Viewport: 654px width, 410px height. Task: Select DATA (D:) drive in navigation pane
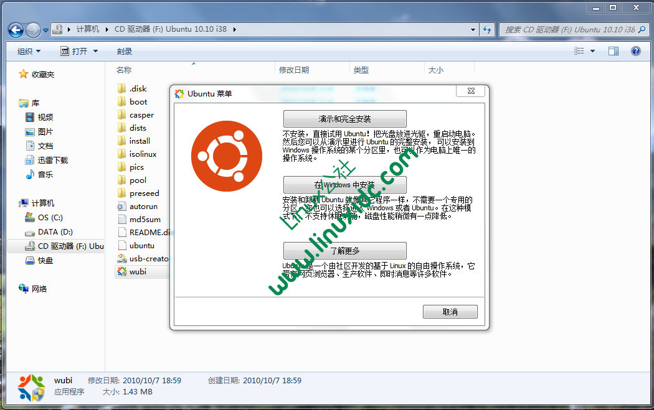point(55,231)
